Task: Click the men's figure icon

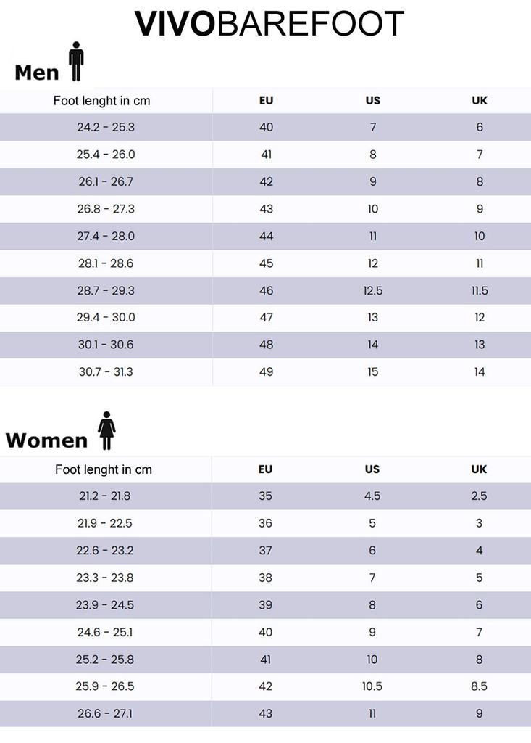Action: tap(75, 62)
